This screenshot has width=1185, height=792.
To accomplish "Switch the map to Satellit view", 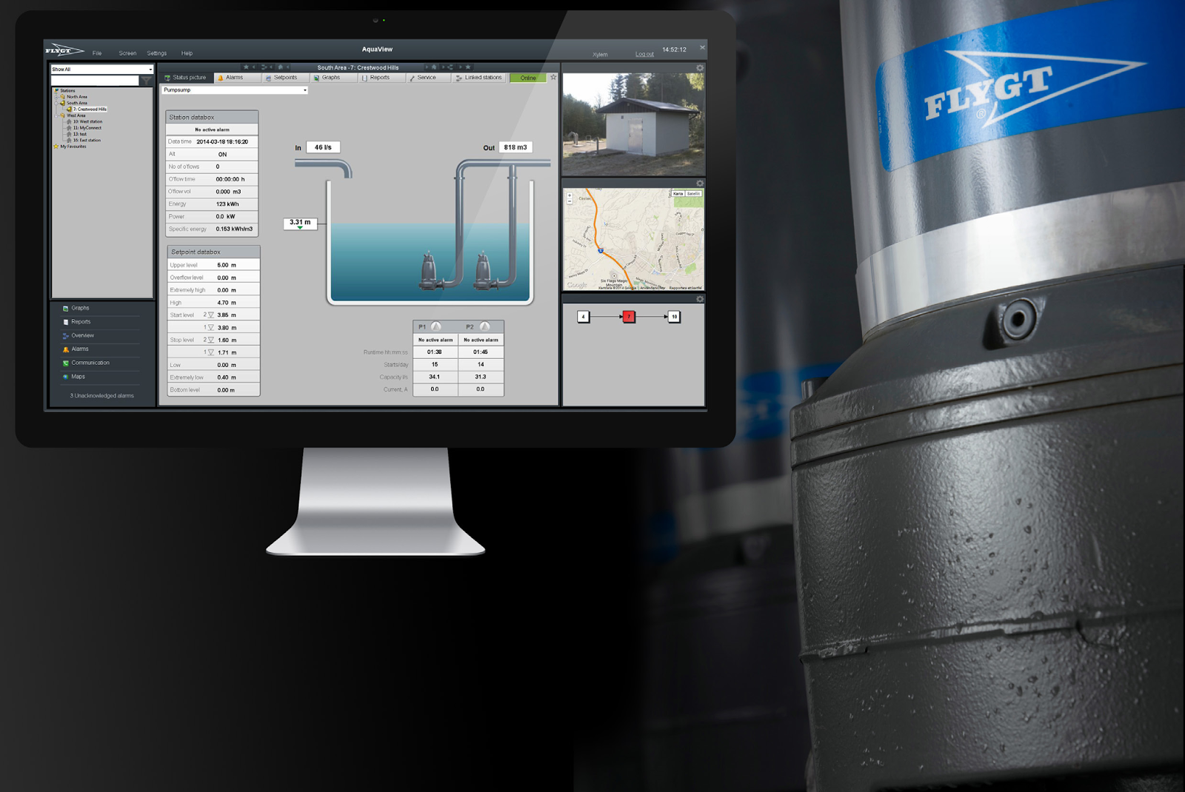I will pyautogui.click(x=693, y=194).
